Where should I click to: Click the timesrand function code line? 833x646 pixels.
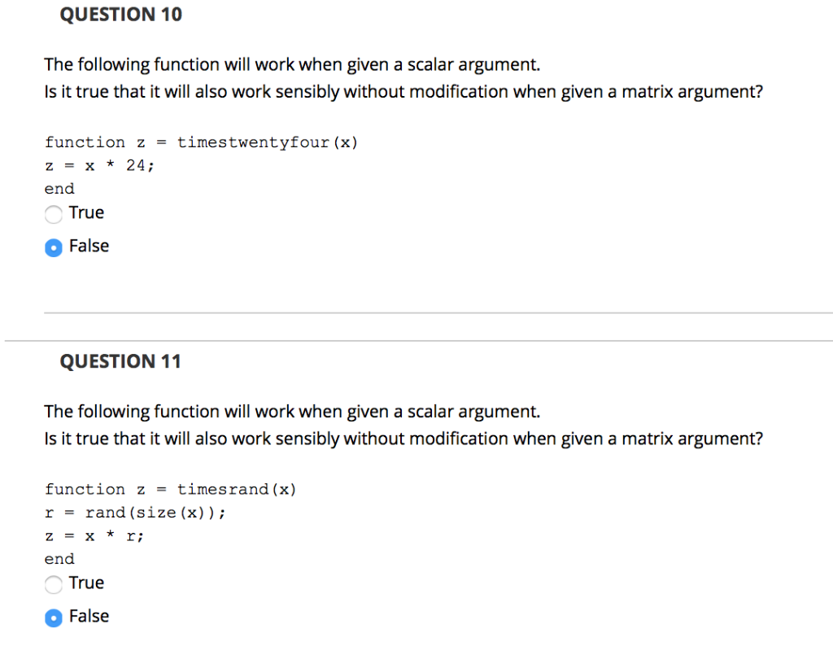click(x=171, y=489)
